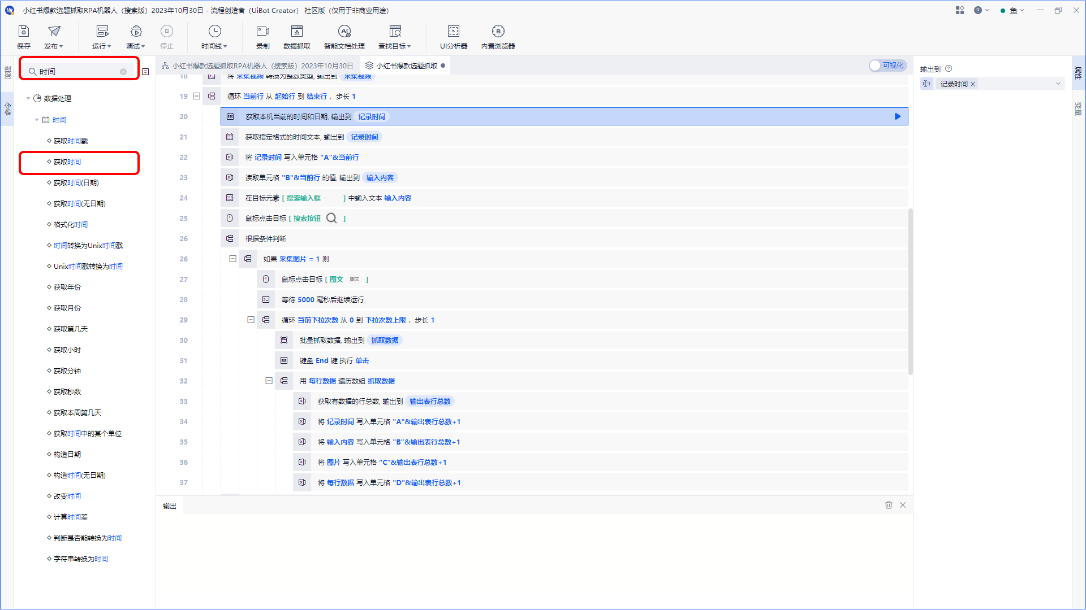Clear the output panel with trash icon

(x=889, y=505)
